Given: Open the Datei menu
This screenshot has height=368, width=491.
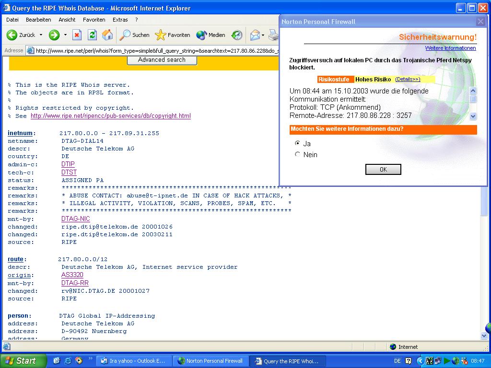Looking at the screenshot, I should coord(12,20).
